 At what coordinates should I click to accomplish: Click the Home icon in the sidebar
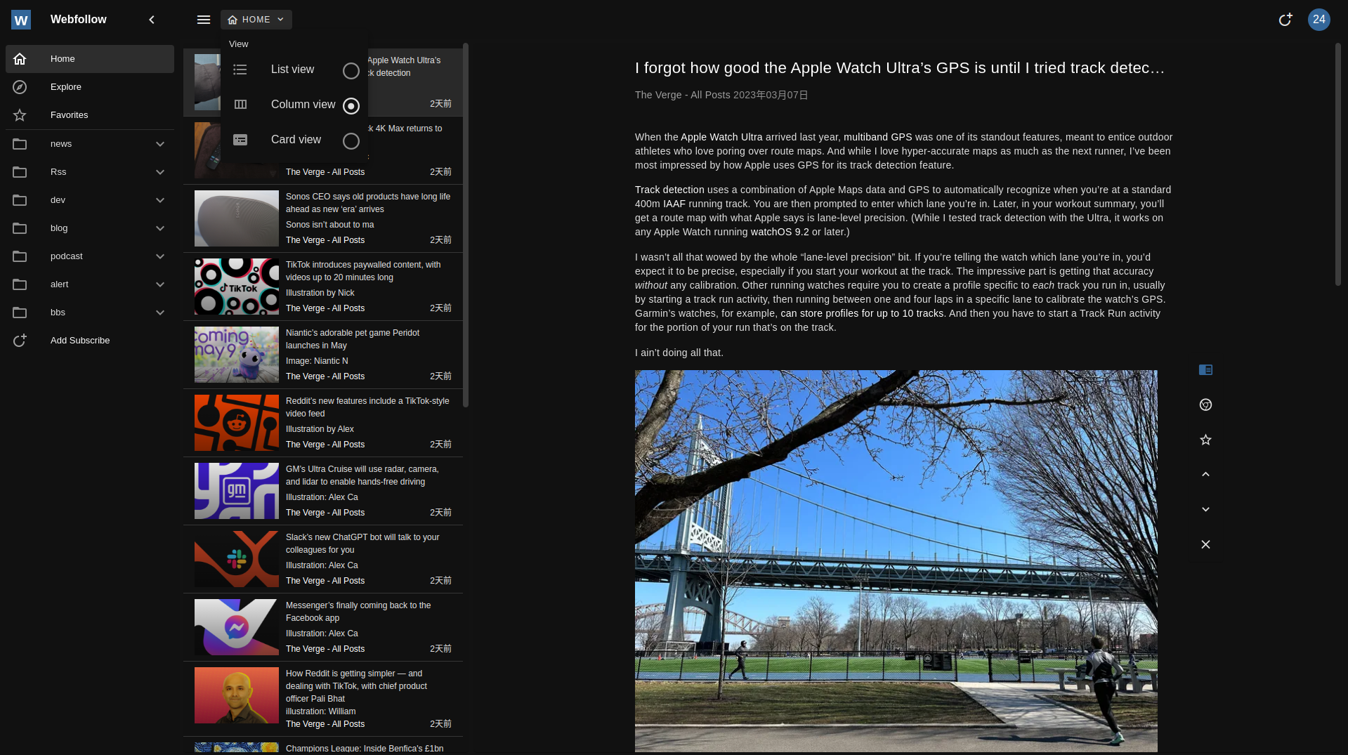click(20, 59)
